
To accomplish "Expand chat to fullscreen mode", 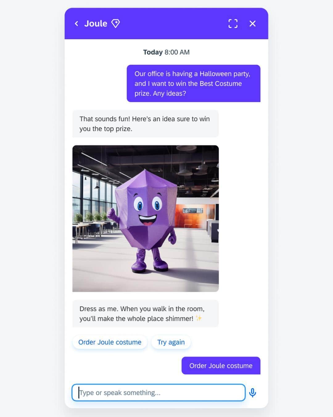I will pos(233,23).
